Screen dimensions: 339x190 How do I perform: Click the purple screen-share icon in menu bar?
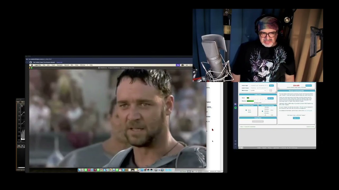pos(178,65)
